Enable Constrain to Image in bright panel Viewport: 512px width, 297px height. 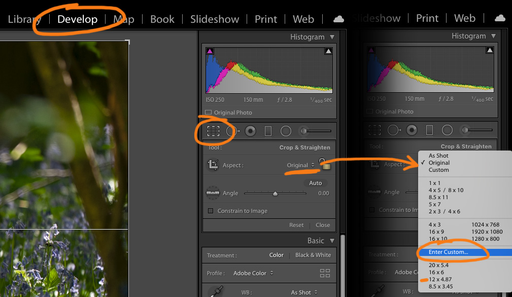[210, 211]
